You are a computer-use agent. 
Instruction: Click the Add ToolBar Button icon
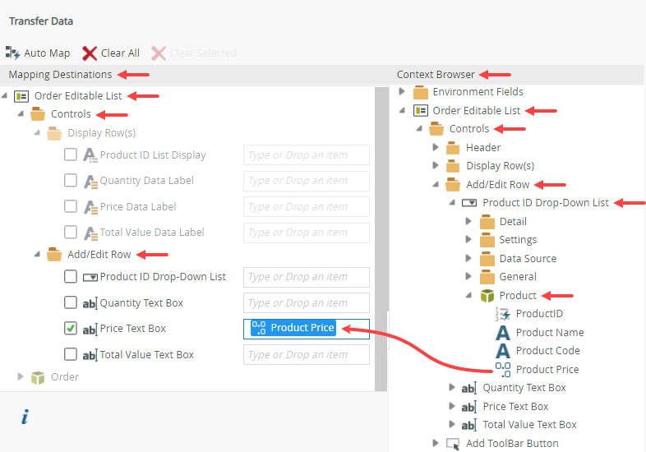pos(453,443)
